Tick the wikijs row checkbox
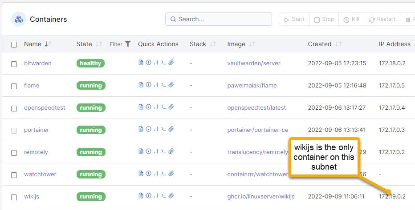415x210 pixels. 14,197
